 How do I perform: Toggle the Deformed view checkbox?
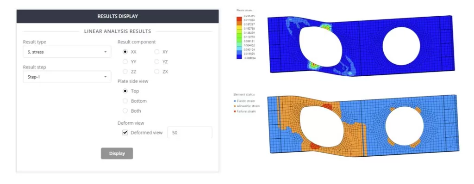click(x=125, y=132)
